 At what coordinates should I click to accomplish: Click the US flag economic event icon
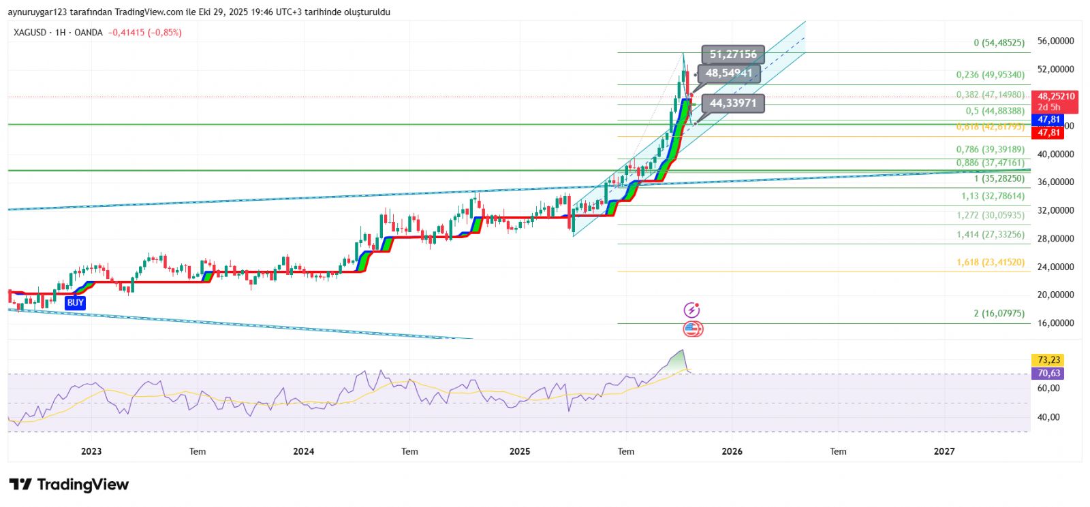coord(692,329)
